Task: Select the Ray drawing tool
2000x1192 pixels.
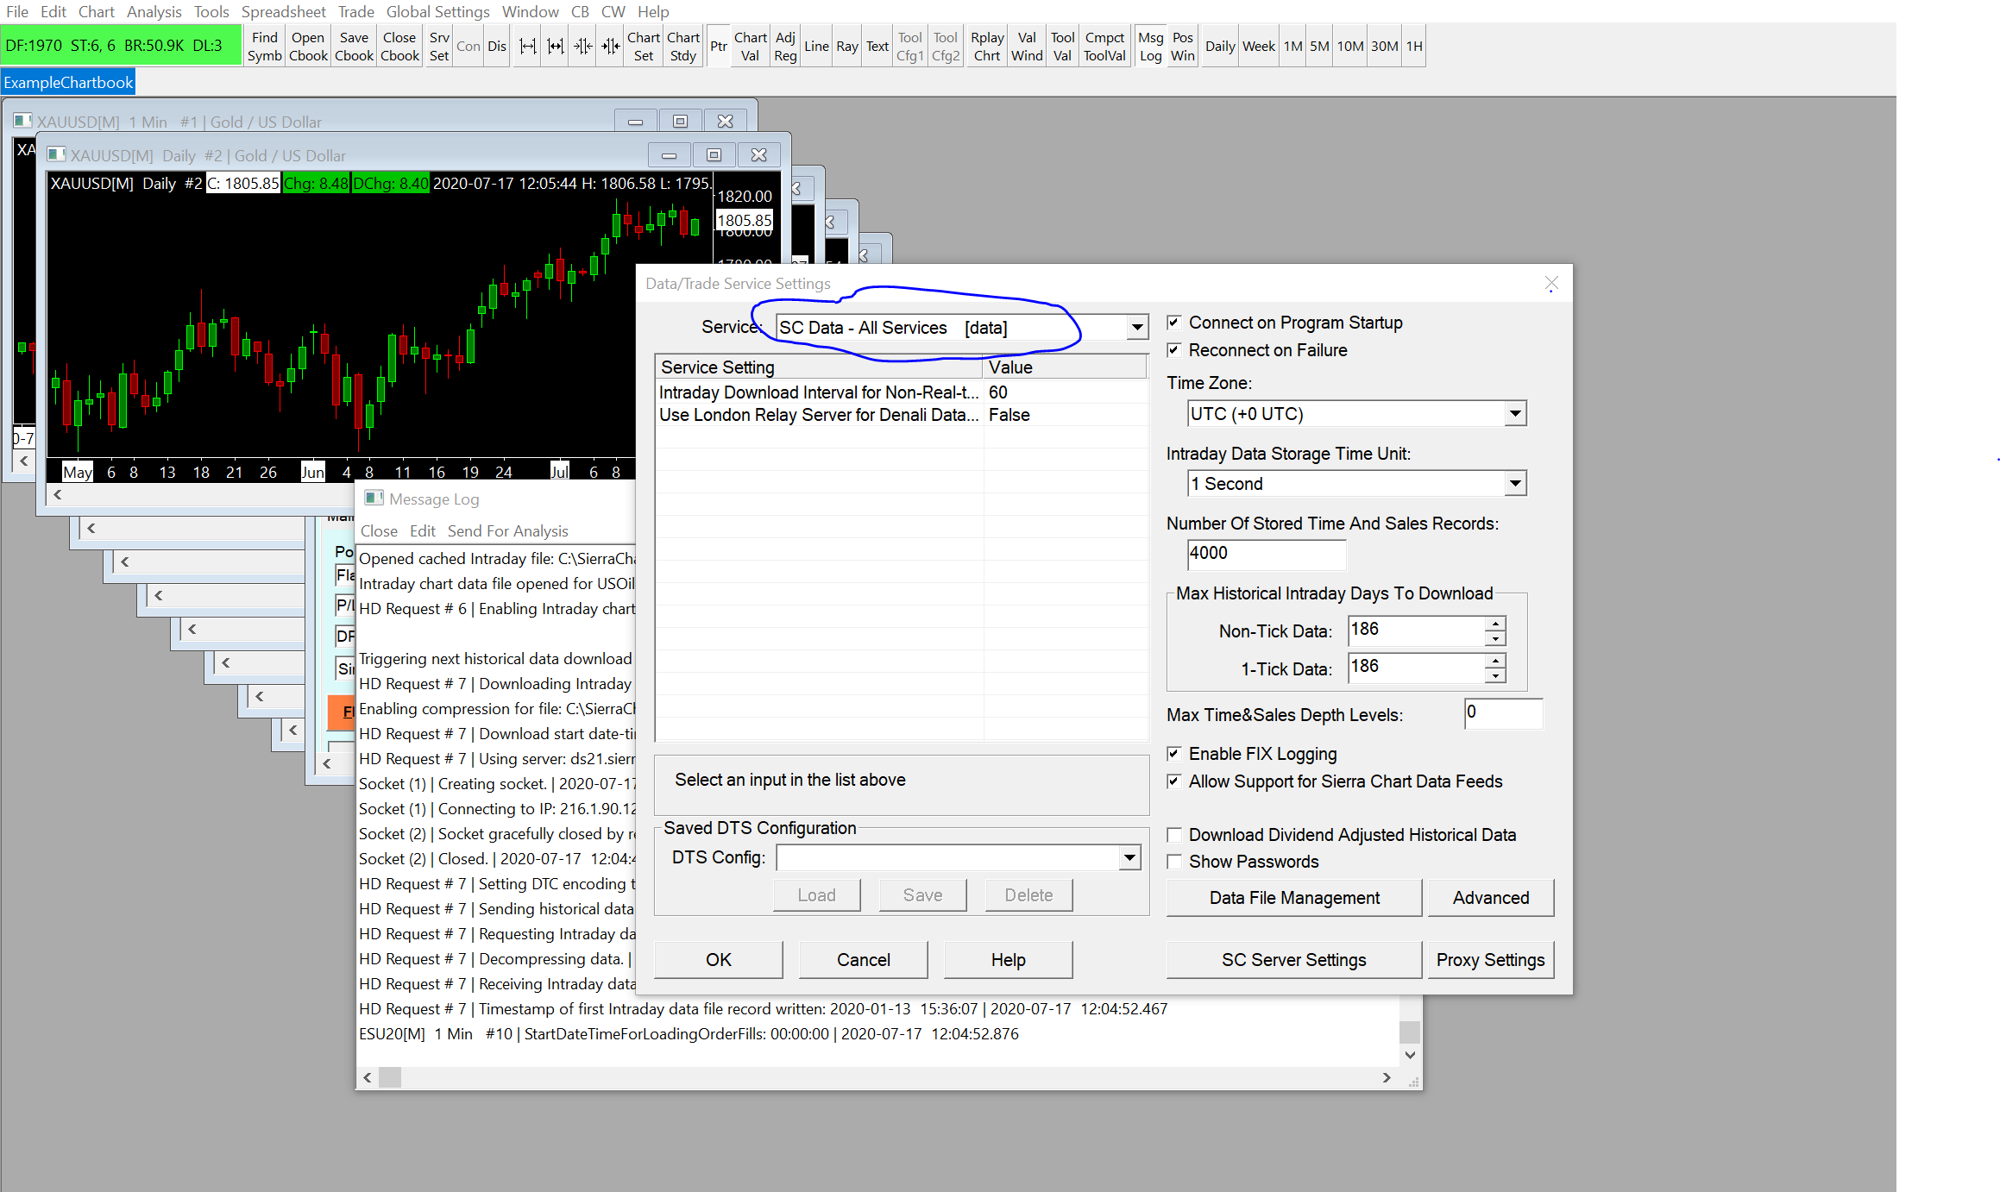Action: tap(846, 47)
